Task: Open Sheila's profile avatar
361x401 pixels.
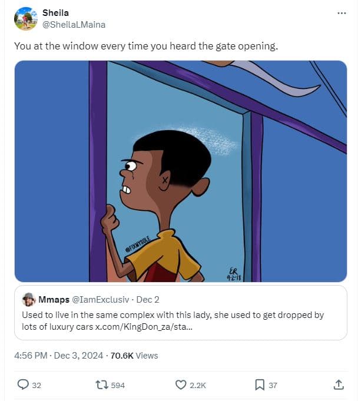Action: (25, 19)
